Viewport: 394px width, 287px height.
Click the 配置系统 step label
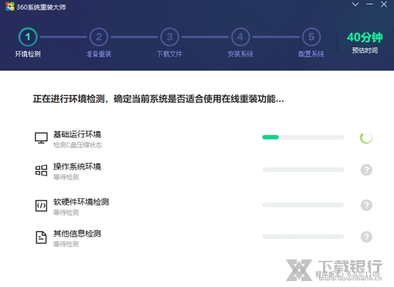point(311,54)
